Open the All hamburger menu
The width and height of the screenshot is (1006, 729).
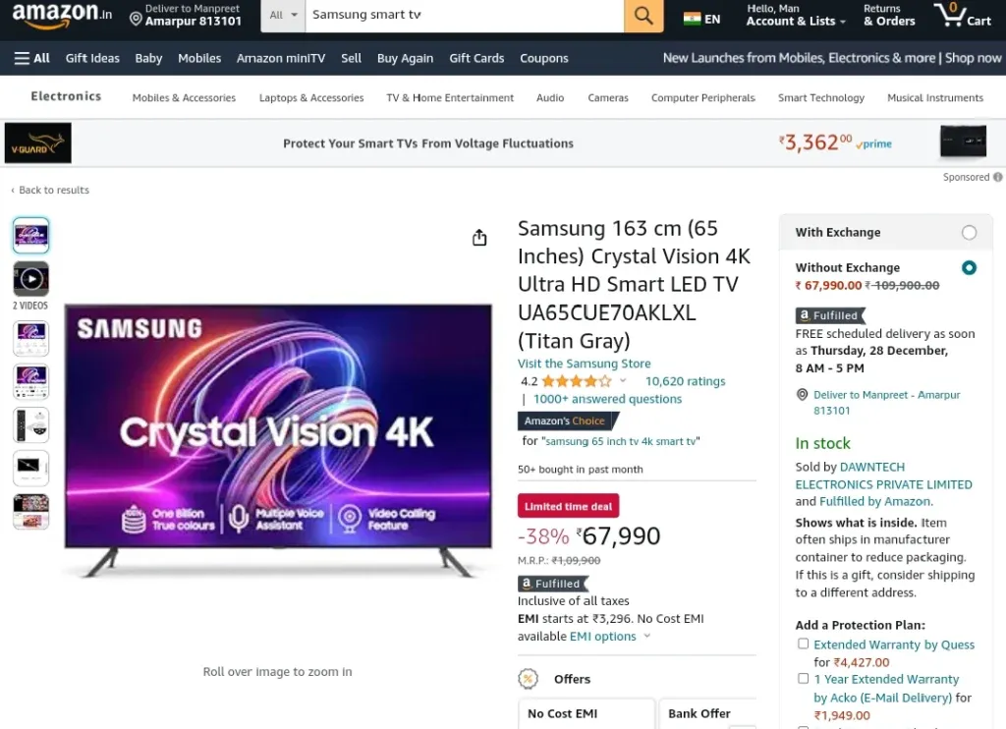pyautogui.click(x=32, y=58)
